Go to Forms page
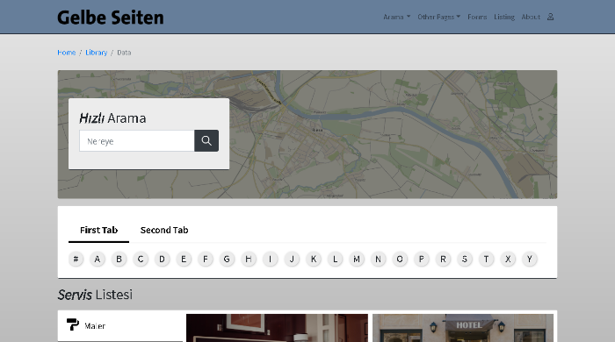This screenshot has width=615, height=342. [x=477, y=17]
